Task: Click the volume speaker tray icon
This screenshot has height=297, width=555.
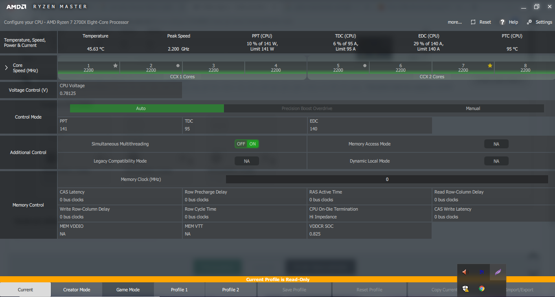Action: (465, 272)
